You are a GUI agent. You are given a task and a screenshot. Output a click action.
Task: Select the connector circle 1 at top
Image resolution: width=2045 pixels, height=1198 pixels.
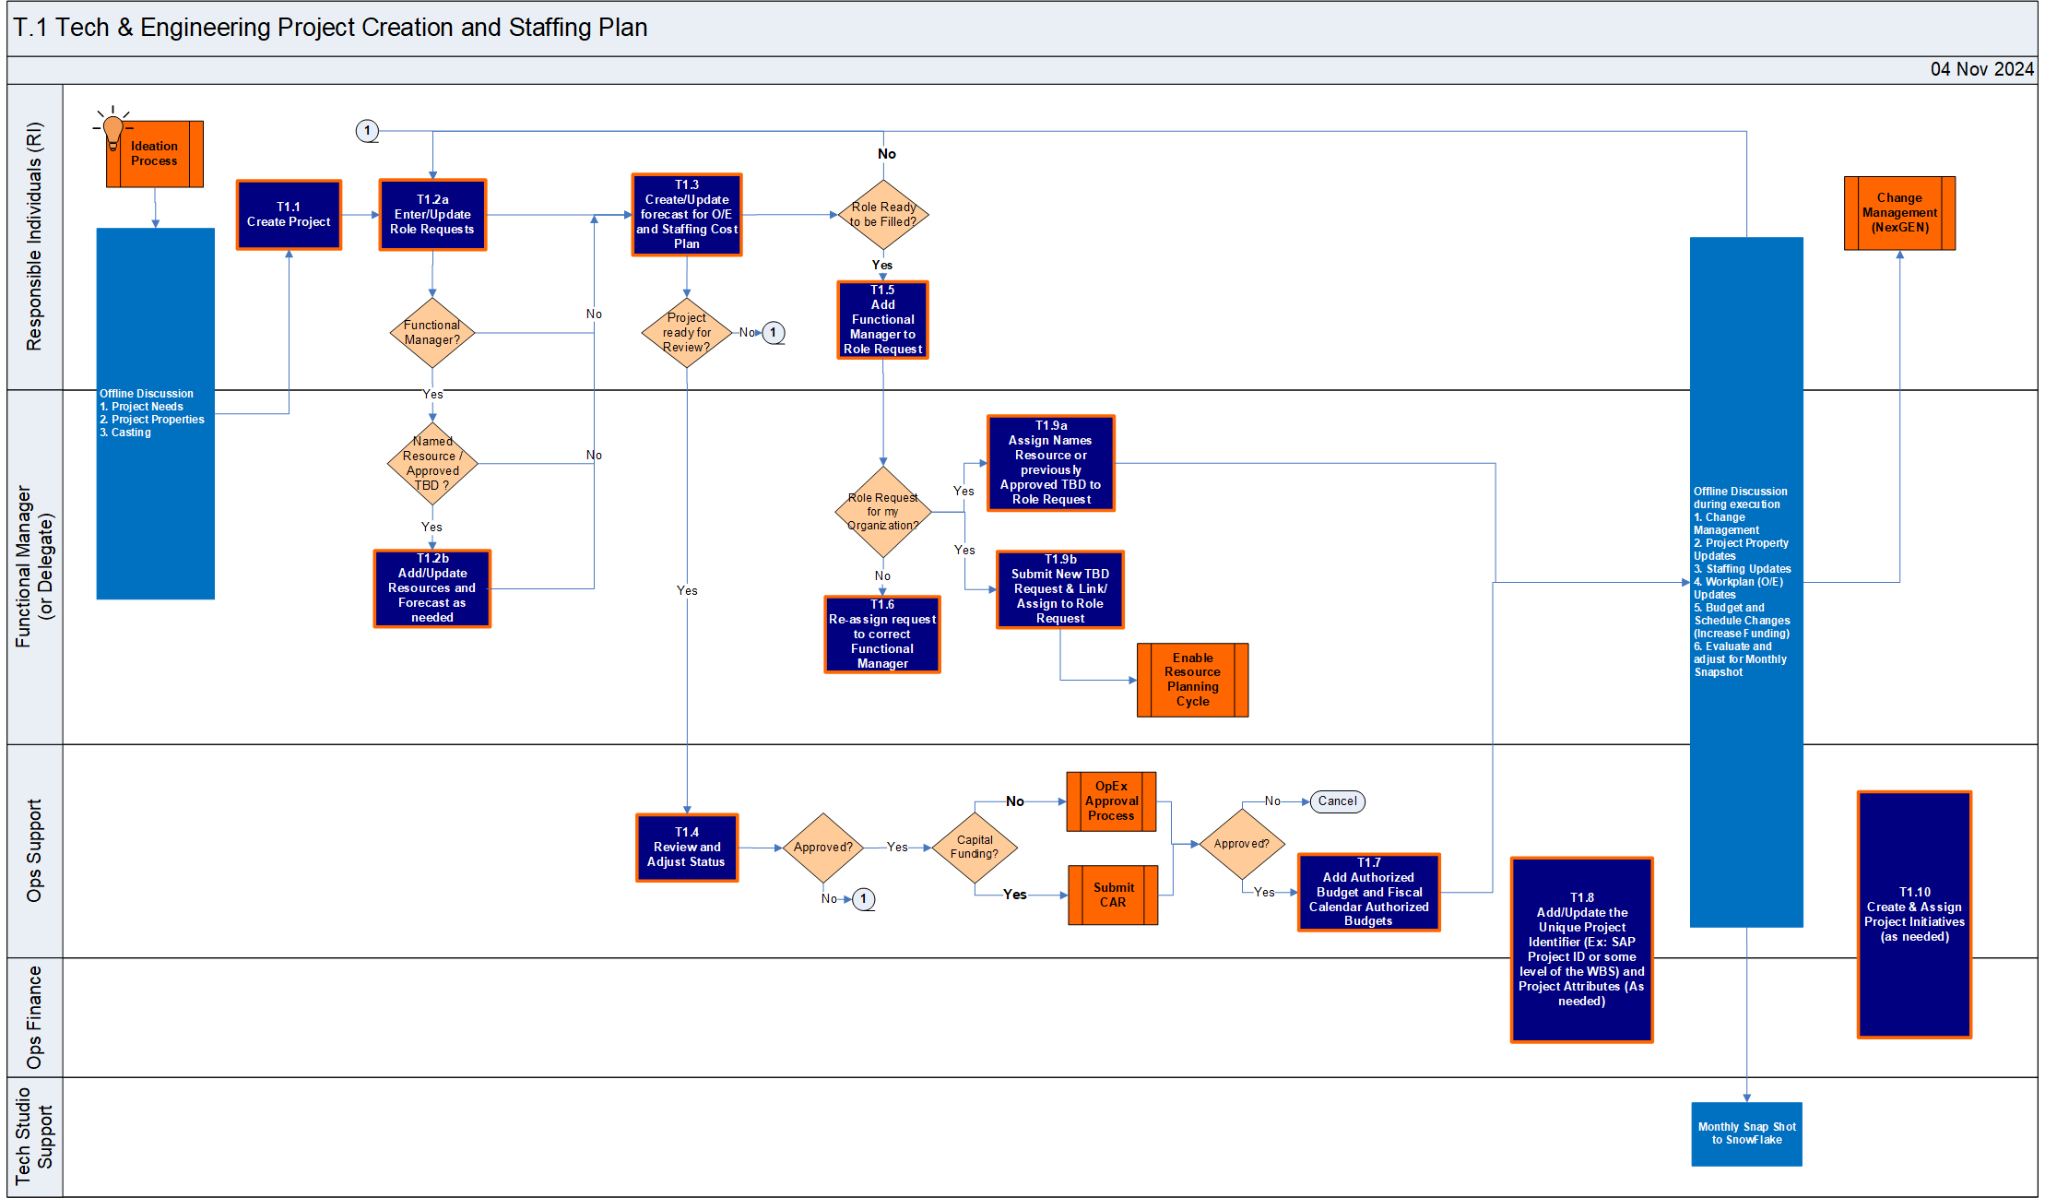tap(367, 131)
